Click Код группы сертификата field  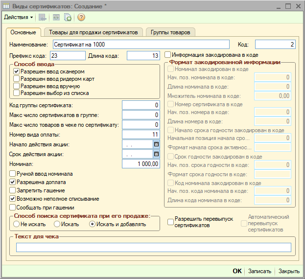tap(141, 105)
